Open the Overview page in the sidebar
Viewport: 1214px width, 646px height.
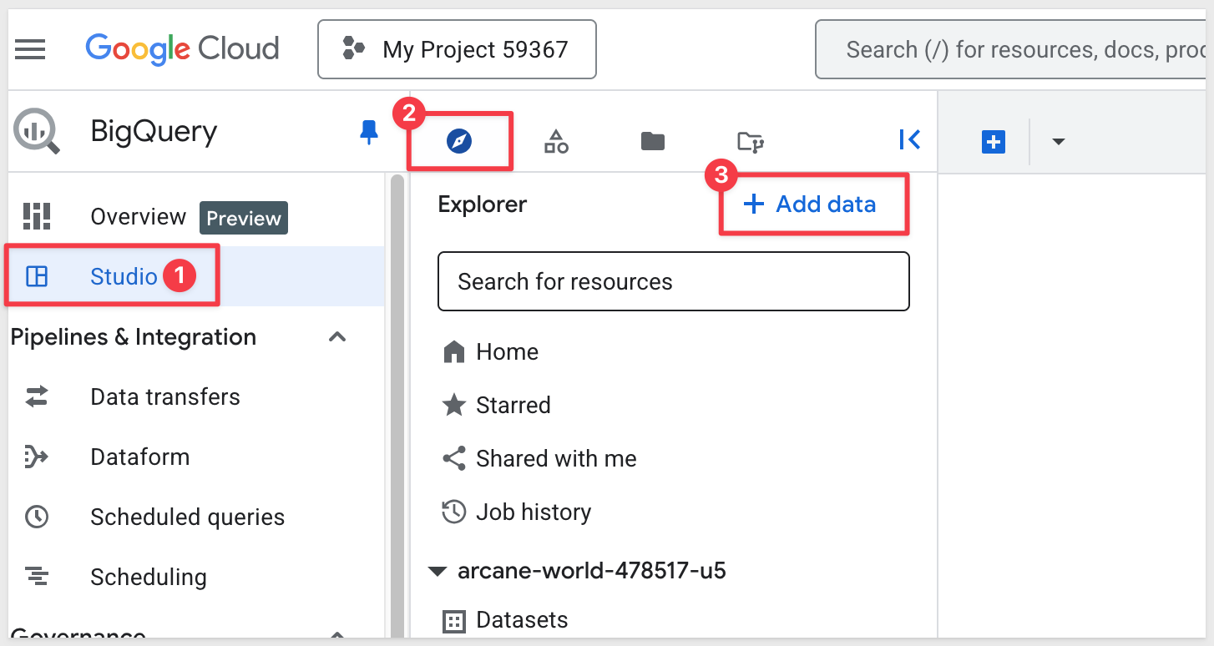[138, 217]
